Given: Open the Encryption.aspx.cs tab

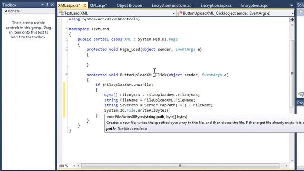Looking at the screenshot, I should (216, 5).
